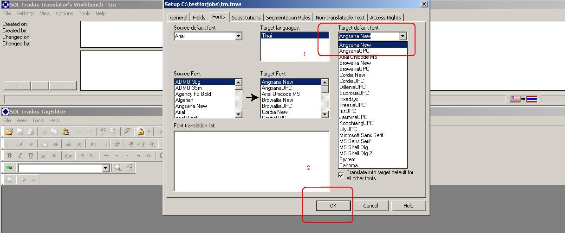Image resolution: width=565 pixels, height=233 pixels.
Task: Select Thai in Target languages list
Action: click(294, 36)
